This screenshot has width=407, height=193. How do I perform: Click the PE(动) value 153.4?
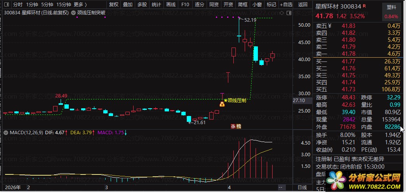[394, 150]
